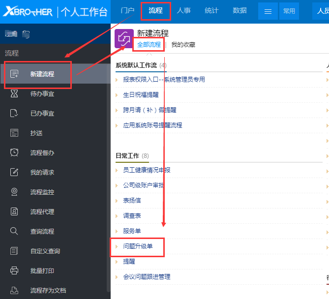Screen dimensions: 329x299
Task: Open the 应用系统账号提醒流程 link
Action: point(152,125)
